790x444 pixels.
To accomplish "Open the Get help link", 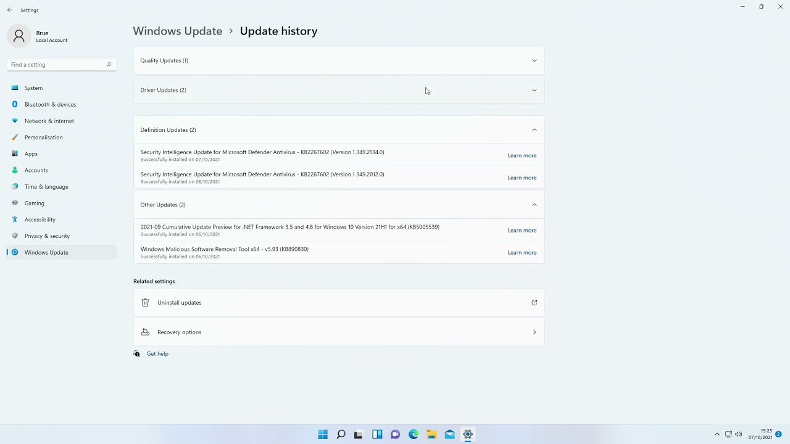I will [x=157, y=354].
